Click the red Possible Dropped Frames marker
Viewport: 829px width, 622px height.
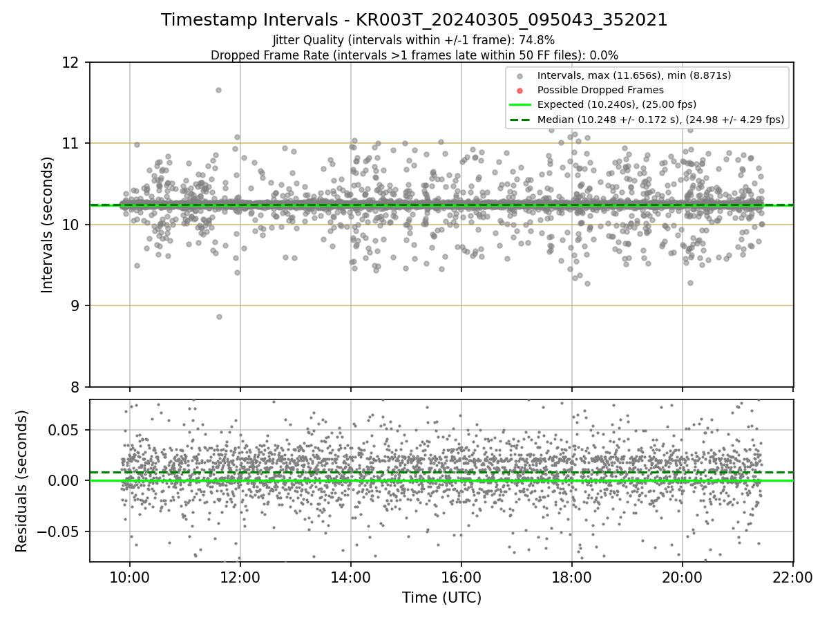click(520, 90)
